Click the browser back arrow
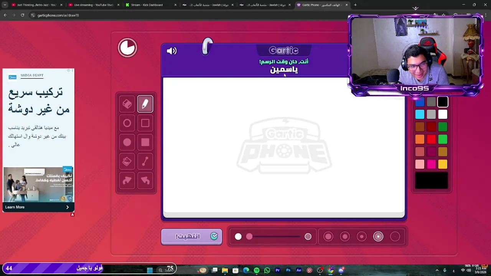Screen dimensions: 491x276 pos(5,15)
